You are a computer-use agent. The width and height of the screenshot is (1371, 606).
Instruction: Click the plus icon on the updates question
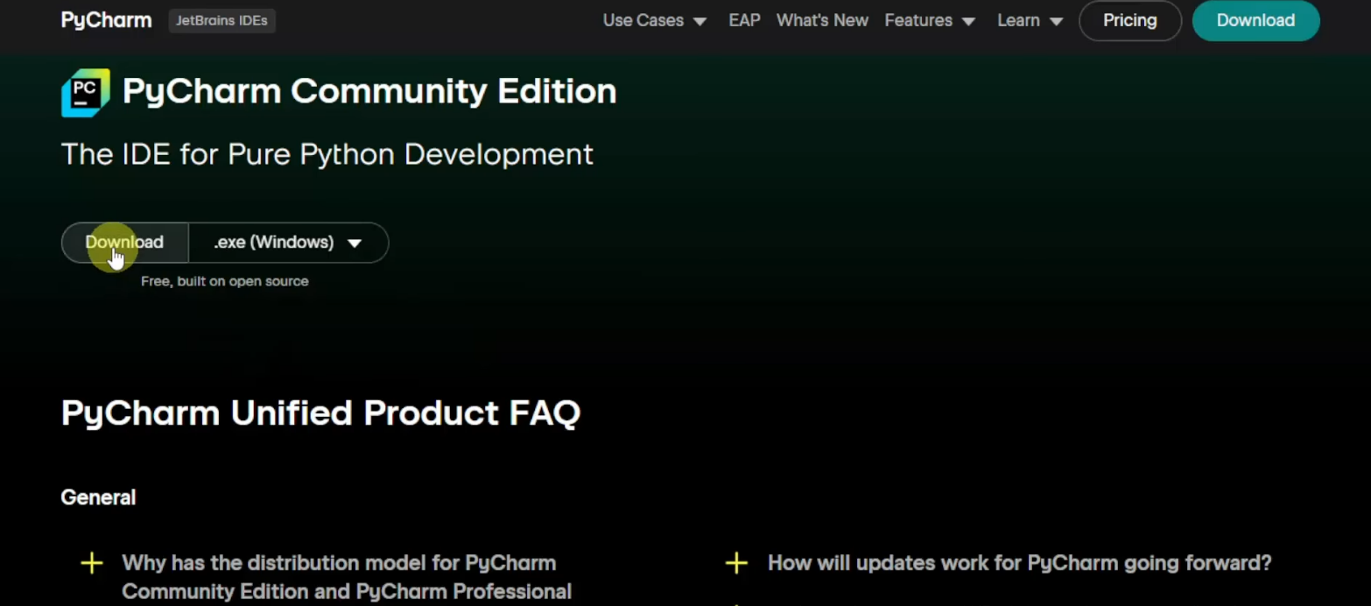(x=736, y=563)
